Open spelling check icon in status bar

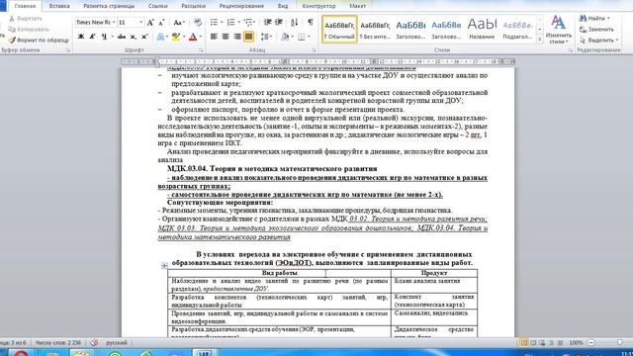point(94,343)
